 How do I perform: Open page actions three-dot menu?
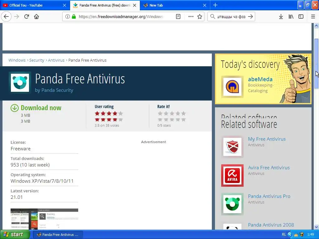pyautogui.click(x=191, y=16)
